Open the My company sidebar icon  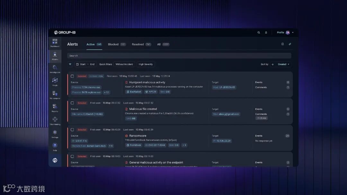click(55, 95)
